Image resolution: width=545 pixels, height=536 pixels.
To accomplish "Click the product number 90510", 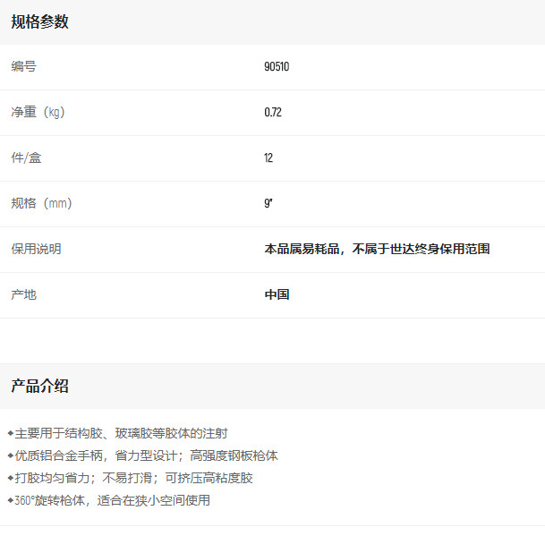I will [x=277, y=67].
